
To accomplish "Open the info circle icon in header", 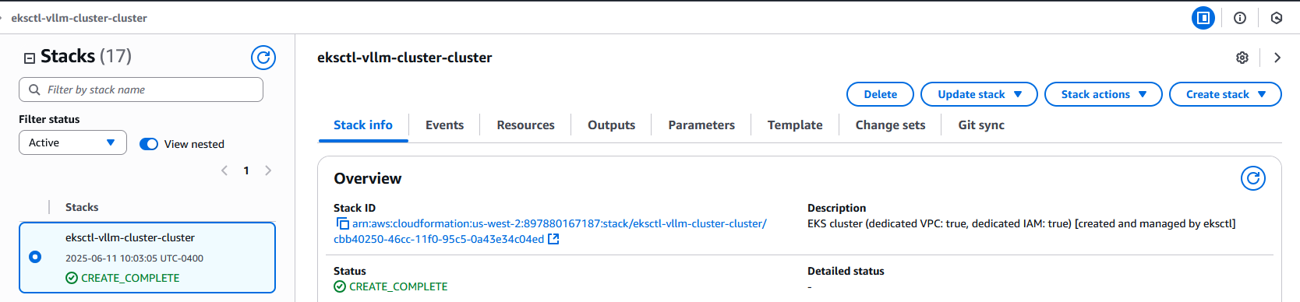I will 1240,18.
